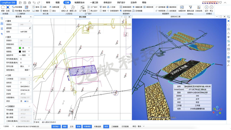Select the 巡检人员 inspection personnel tool
This screenshot has width=231, height=130.
click(65, 8)
